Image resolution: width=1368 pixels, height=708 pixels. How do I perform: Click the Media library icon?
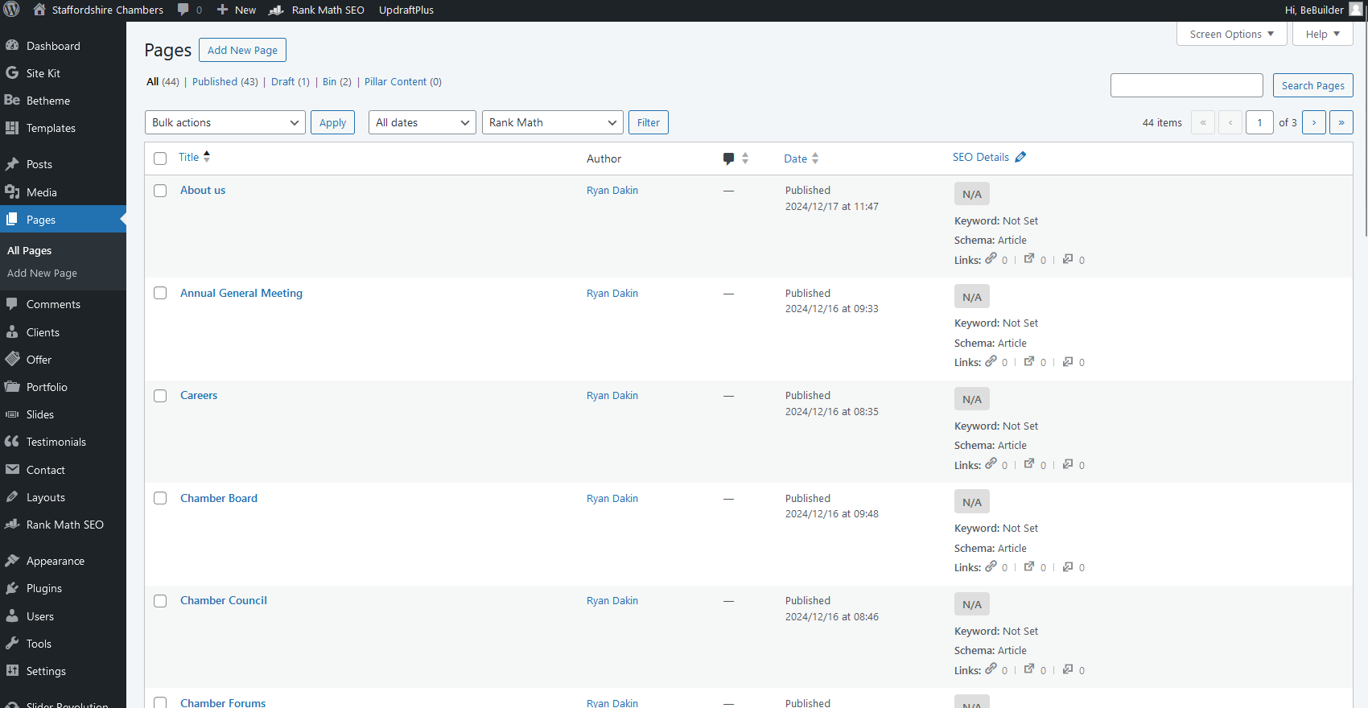[x=12, y=192]
